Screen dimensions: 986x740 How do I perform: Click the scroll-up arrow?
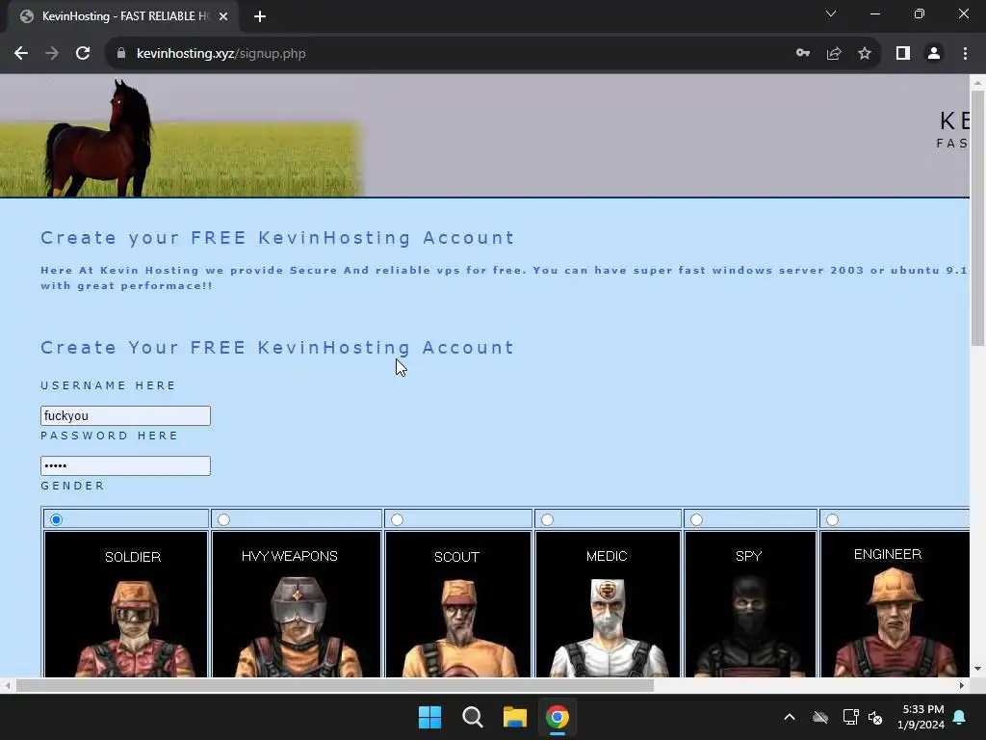(x=977, y=83)
